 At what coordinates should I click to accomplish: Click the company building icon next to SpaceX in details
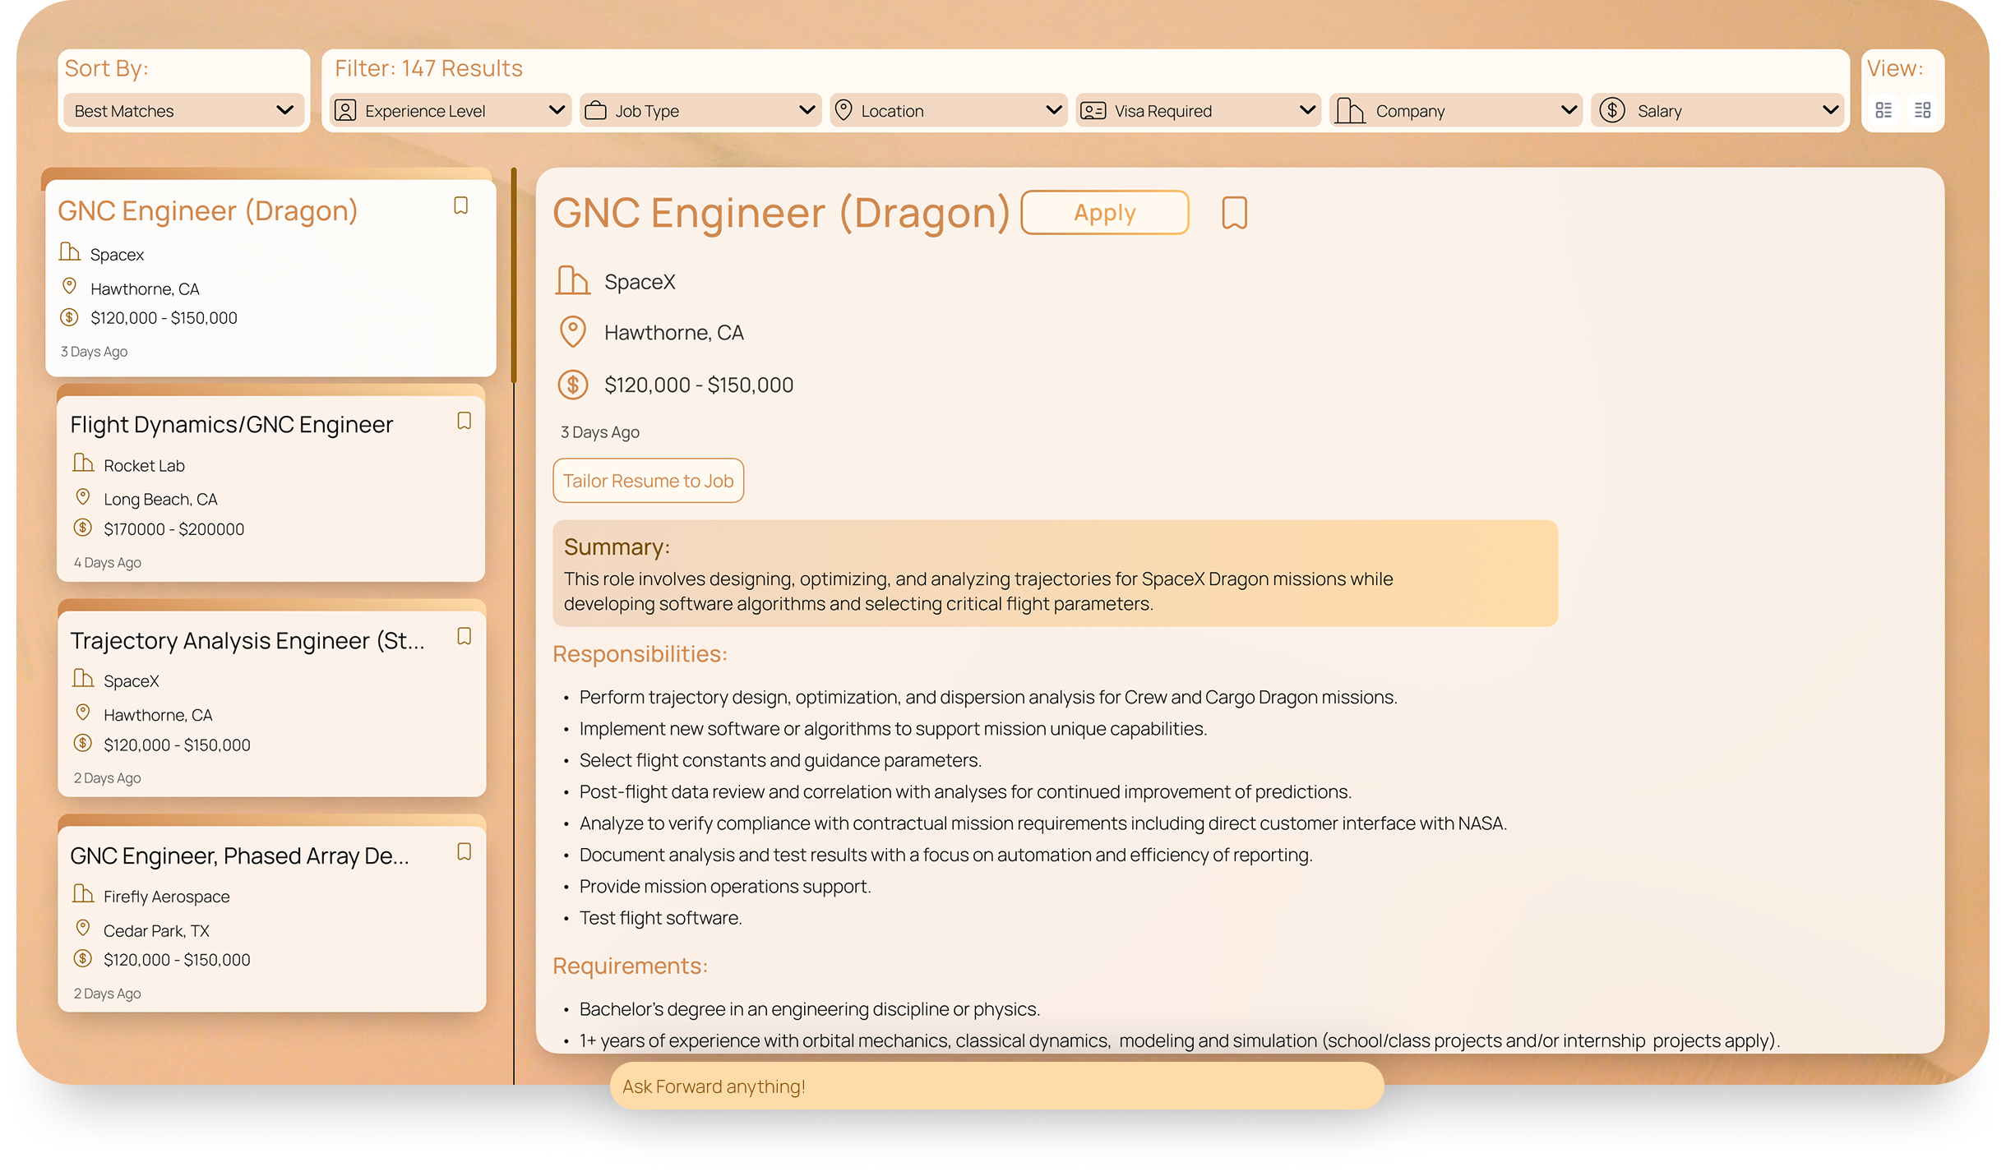point(572,281)
